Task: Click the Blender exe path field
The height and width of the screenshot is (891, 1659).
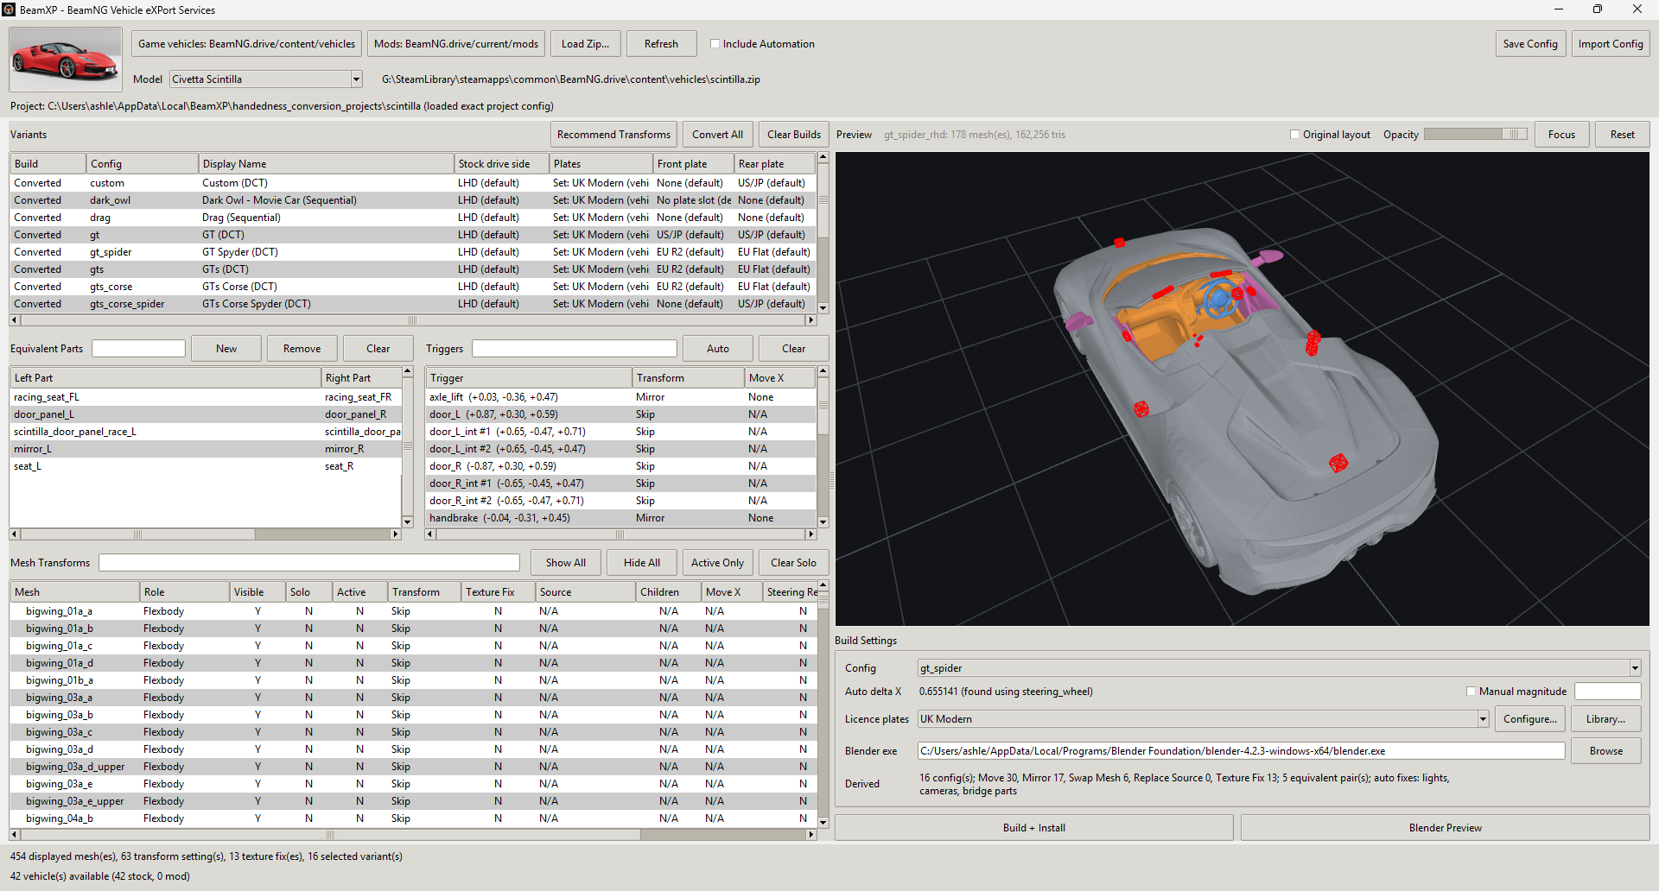Action: (x=1241, y=751)
